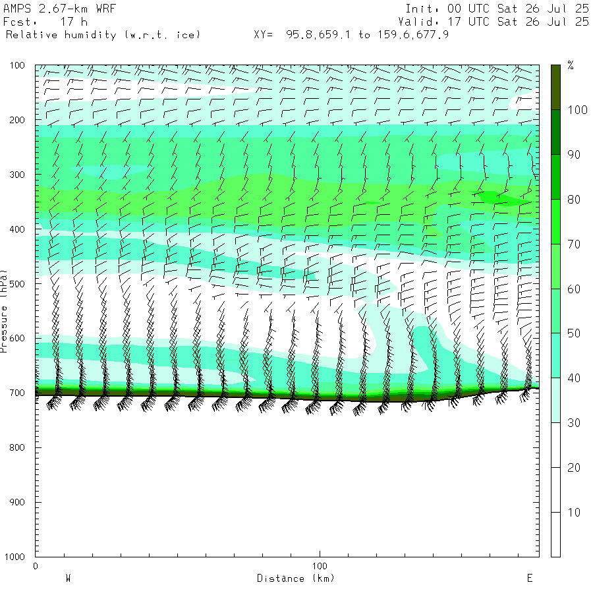Click the '40' colorbar tick label
This screenshot has width=593, height=593.
click(574, 378)
